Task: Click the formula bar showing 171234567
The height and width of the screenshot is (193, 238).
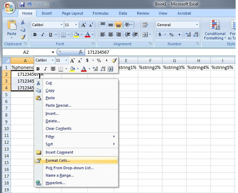Action: coord(160,52)
